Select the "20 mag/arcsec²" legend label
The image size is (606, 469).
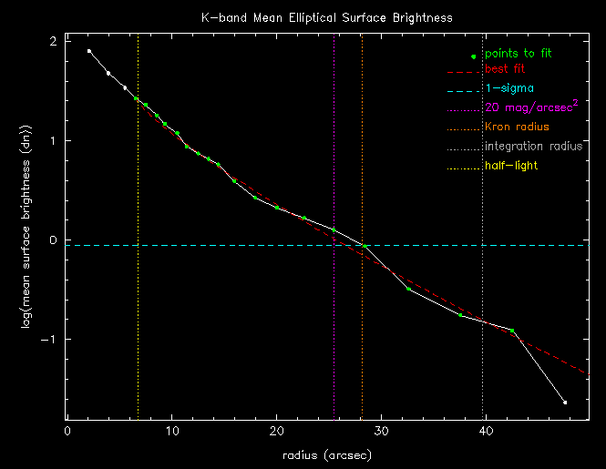tap(525, 107)
